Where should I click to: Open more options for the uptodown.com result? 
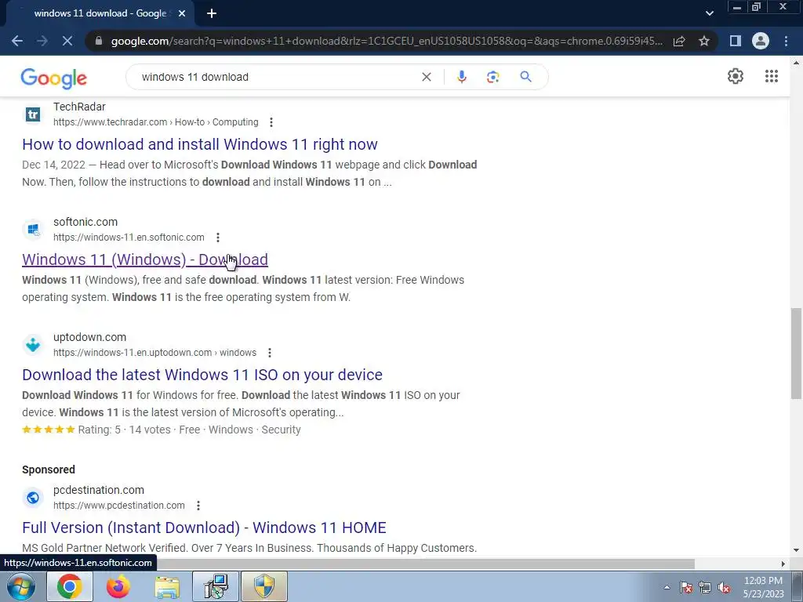tap(270, 353)
